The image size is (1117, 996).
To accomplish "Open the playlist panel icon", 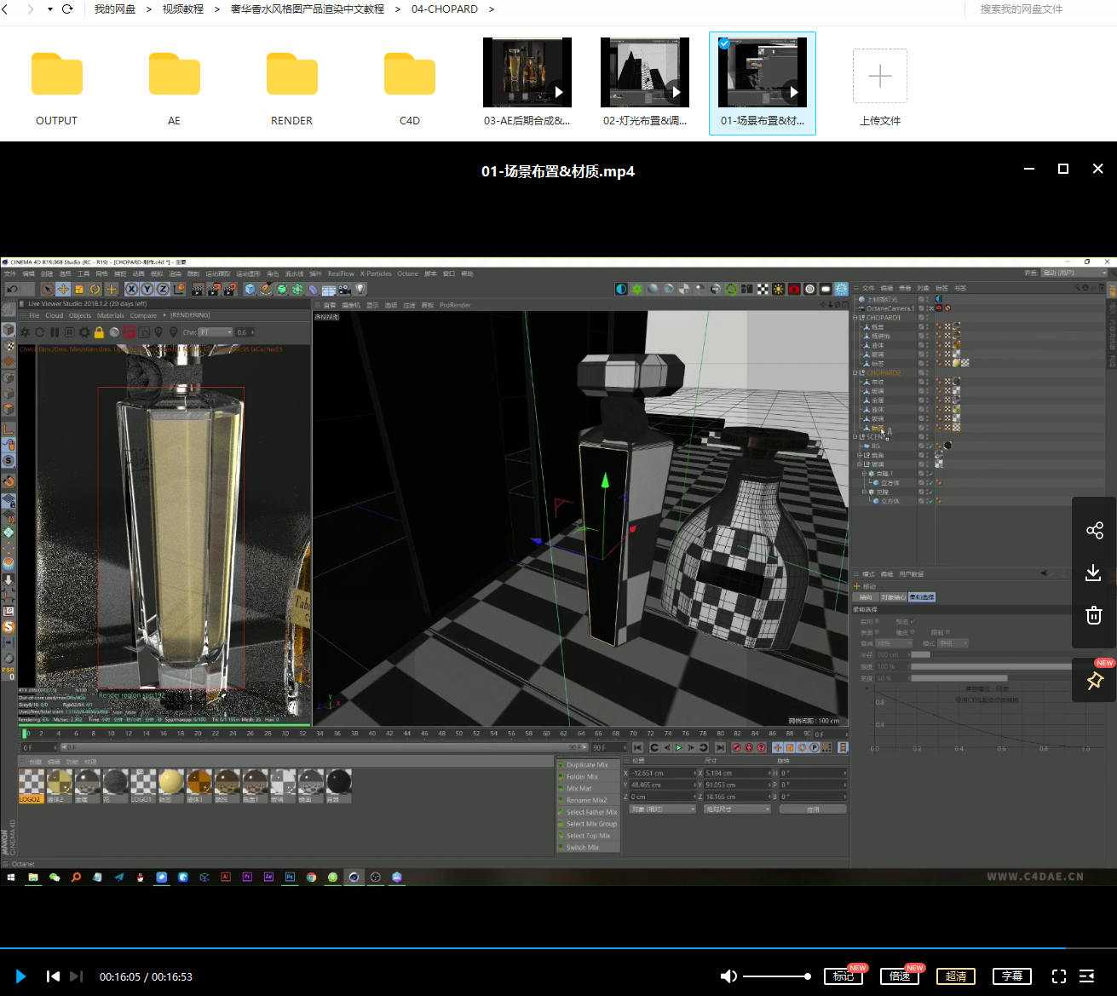I will [1087, 976].
